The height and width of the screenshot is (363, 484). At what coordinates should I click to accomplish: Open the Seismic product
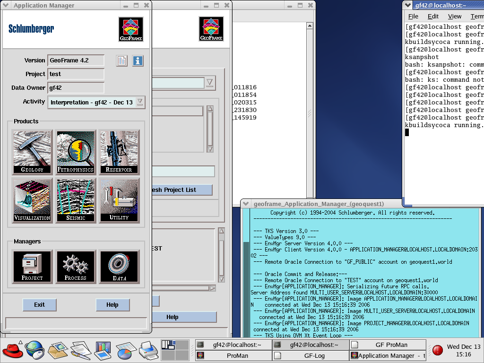76,200
